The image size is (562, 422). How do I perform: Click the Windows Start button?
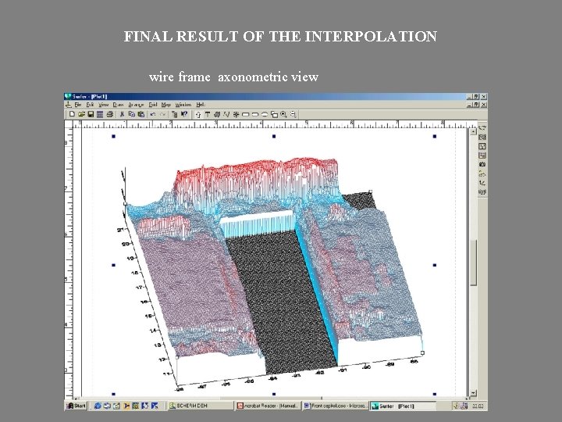[x=76, y=406]
